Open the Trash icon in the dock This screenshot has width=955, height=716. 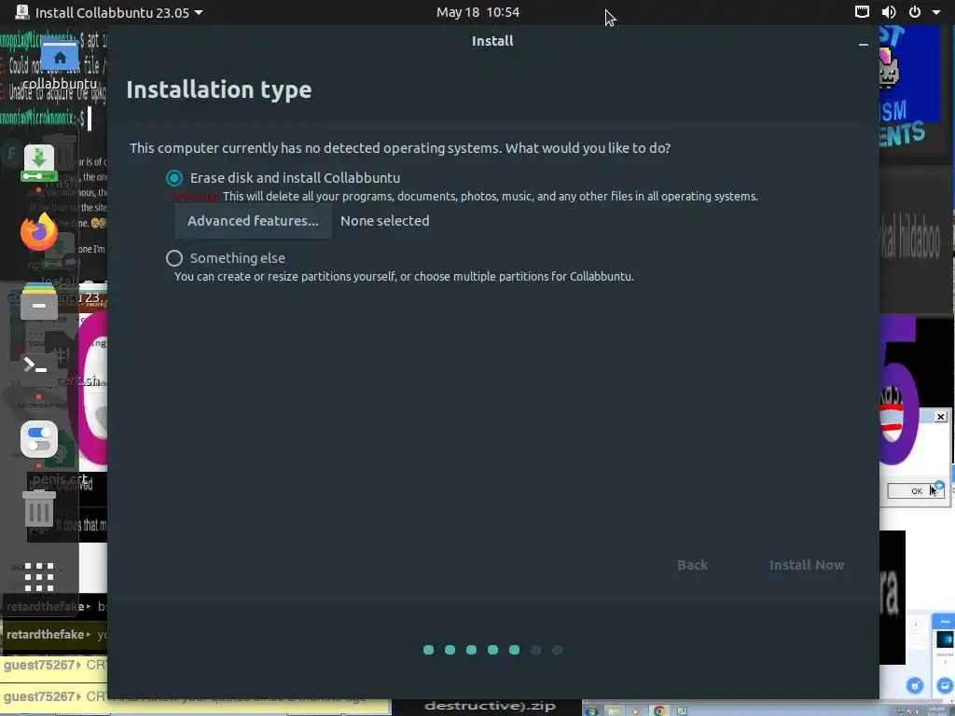click(39, 510)
